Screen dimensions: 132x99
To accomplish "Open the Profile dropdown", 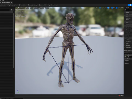I will [130, 51].
